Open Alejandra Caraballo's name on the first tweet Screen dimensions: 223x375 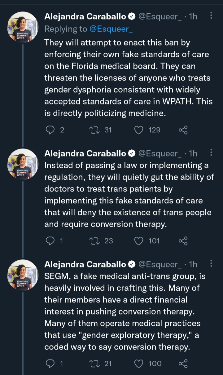(x=85, y=16)
